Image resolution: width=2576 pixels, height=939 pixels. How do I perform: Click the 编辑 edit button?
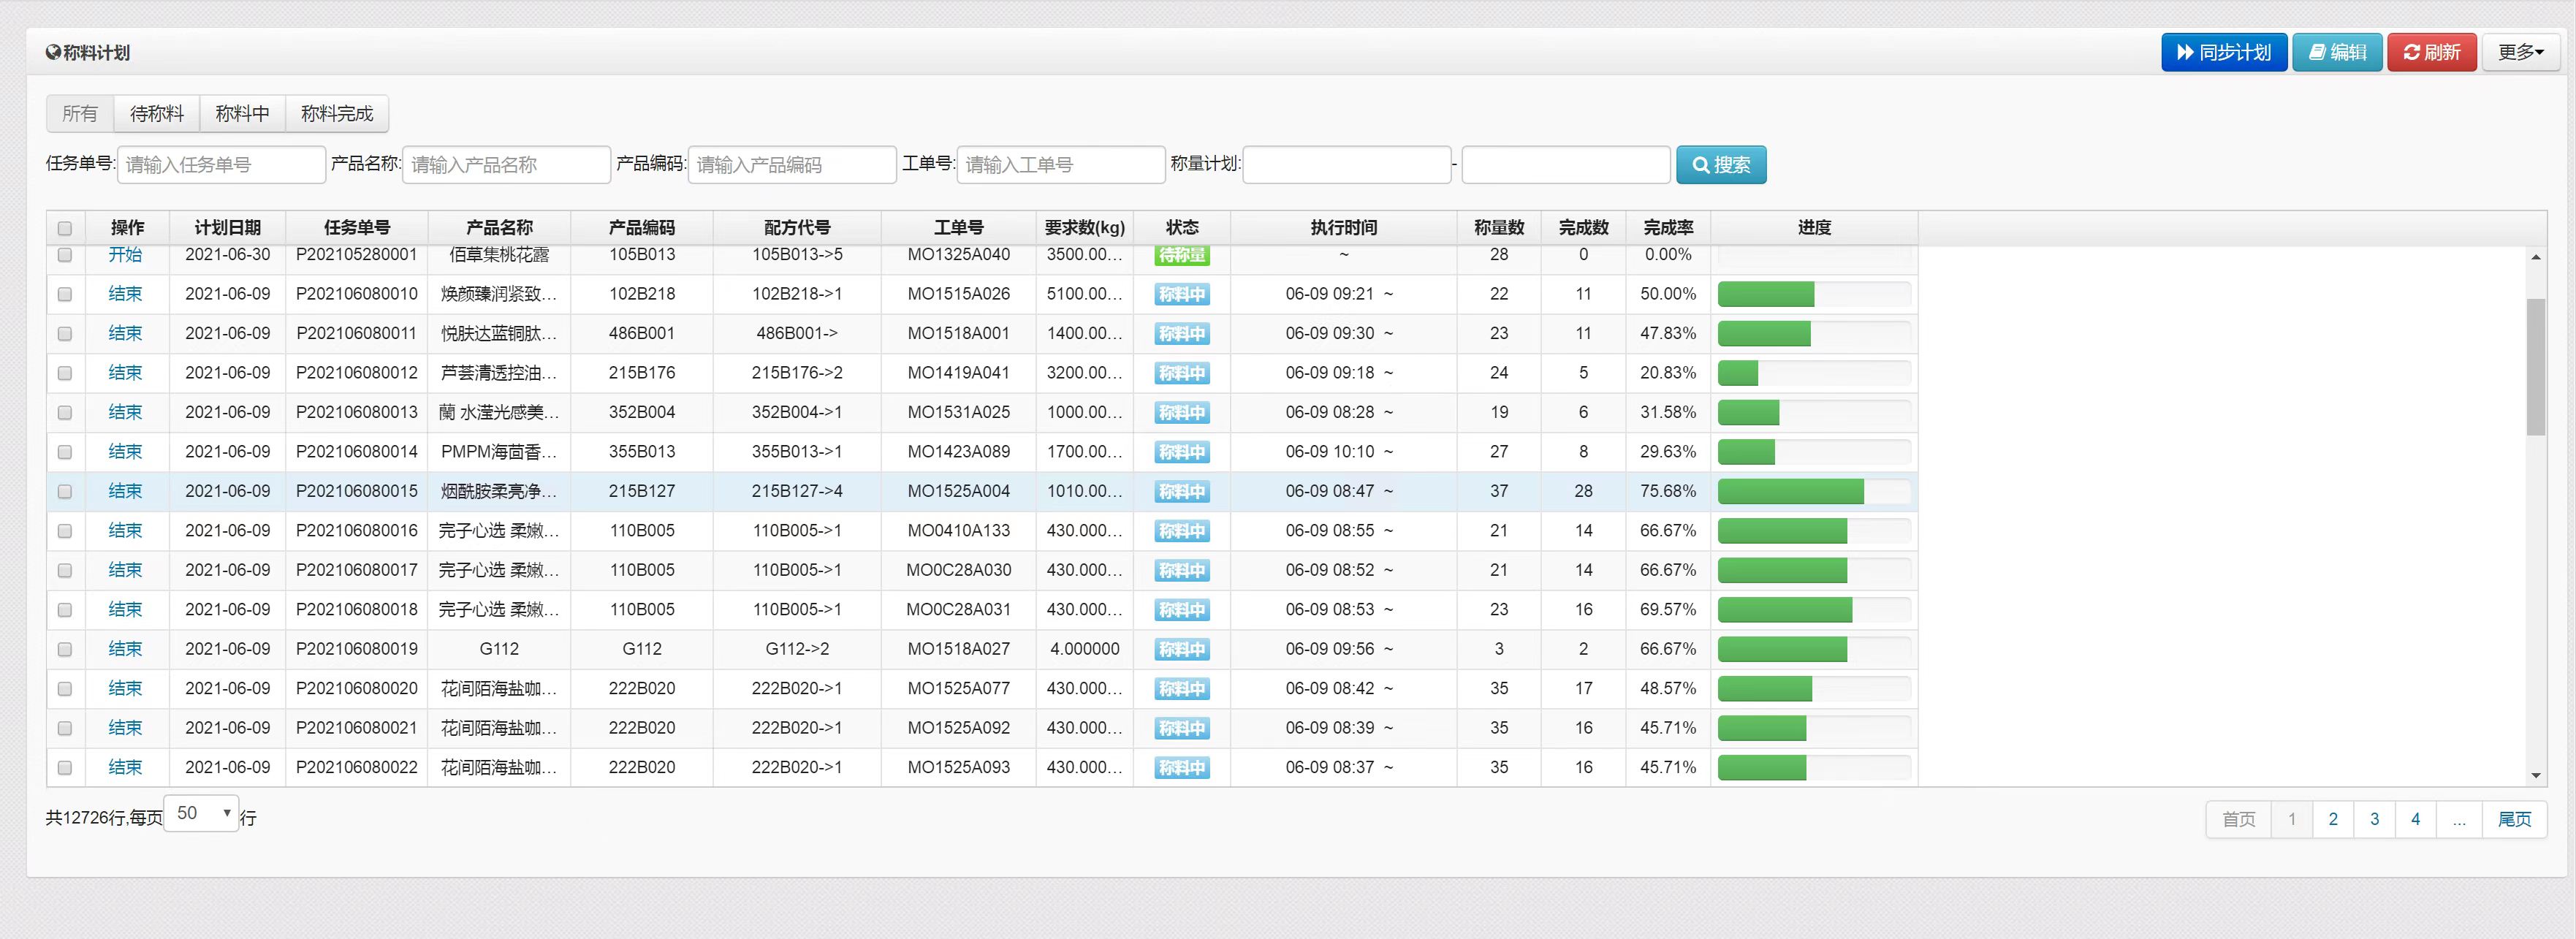(2337, 52)
